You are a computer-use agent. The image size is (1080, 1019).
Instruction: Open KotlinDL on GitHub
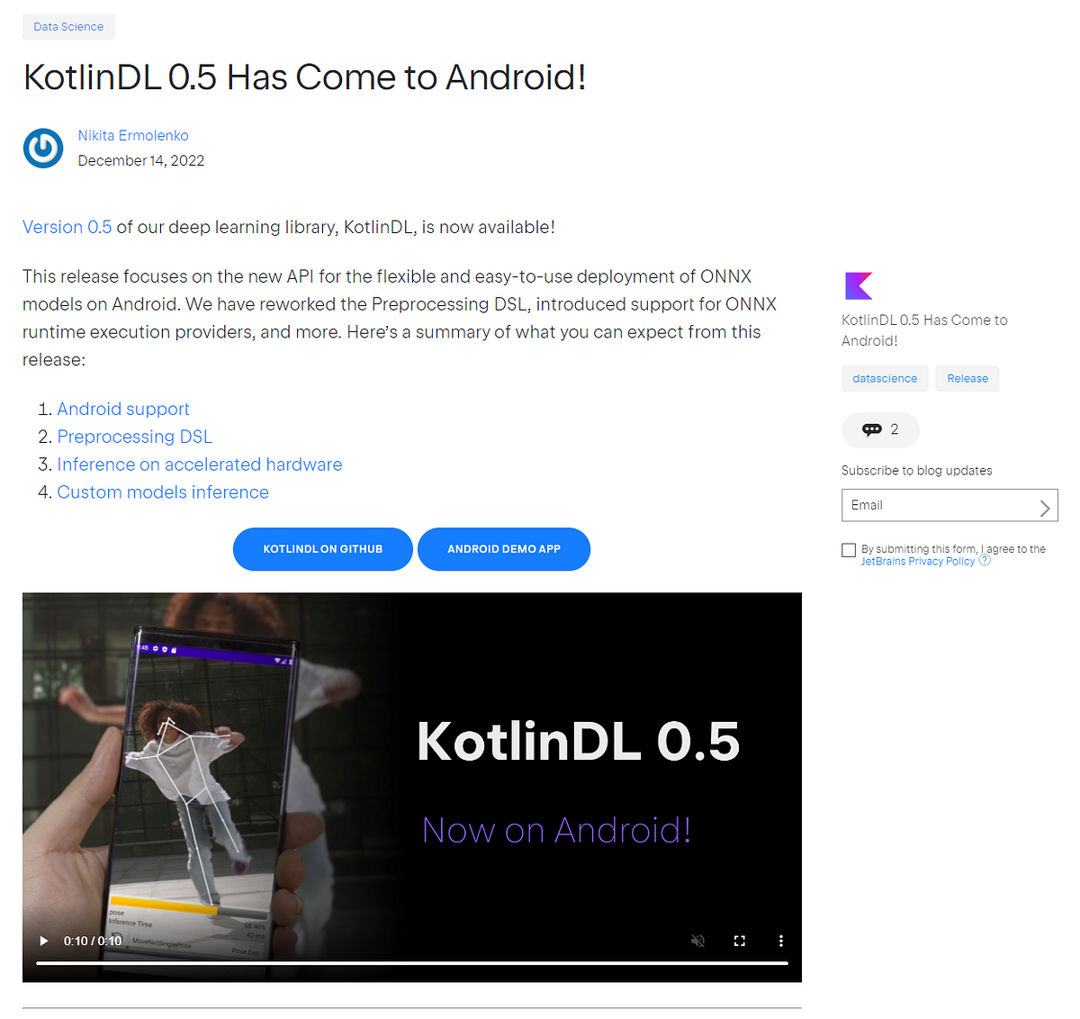(x=322, y=549)
